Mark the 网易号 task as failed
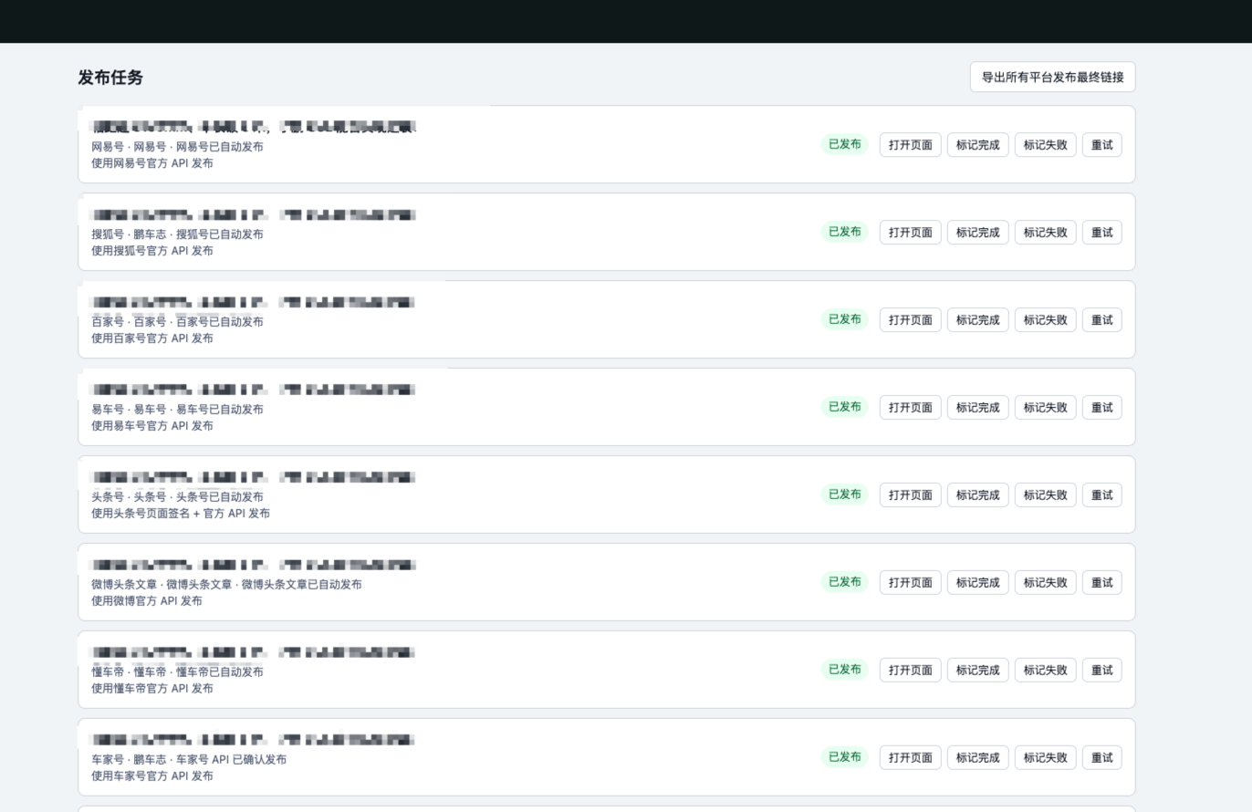The image size is (1252, 812). coord(1045,145)
